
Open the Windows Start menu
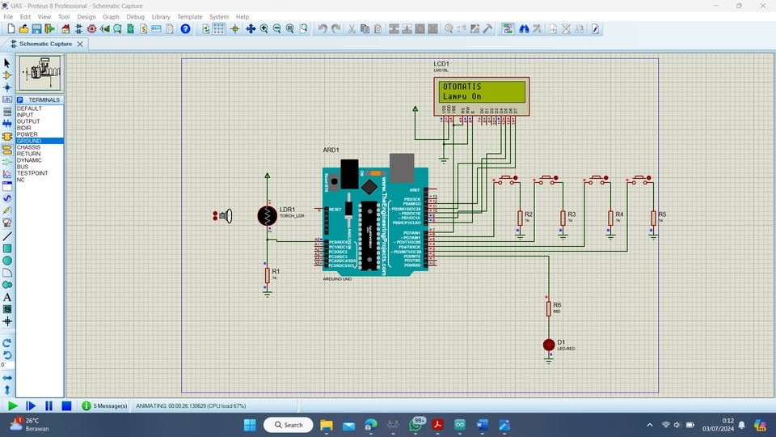250,425
